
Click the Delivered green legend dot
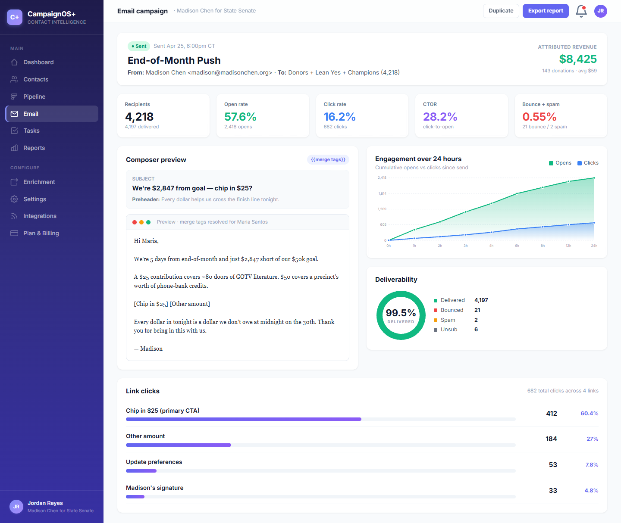pos(436,301)
